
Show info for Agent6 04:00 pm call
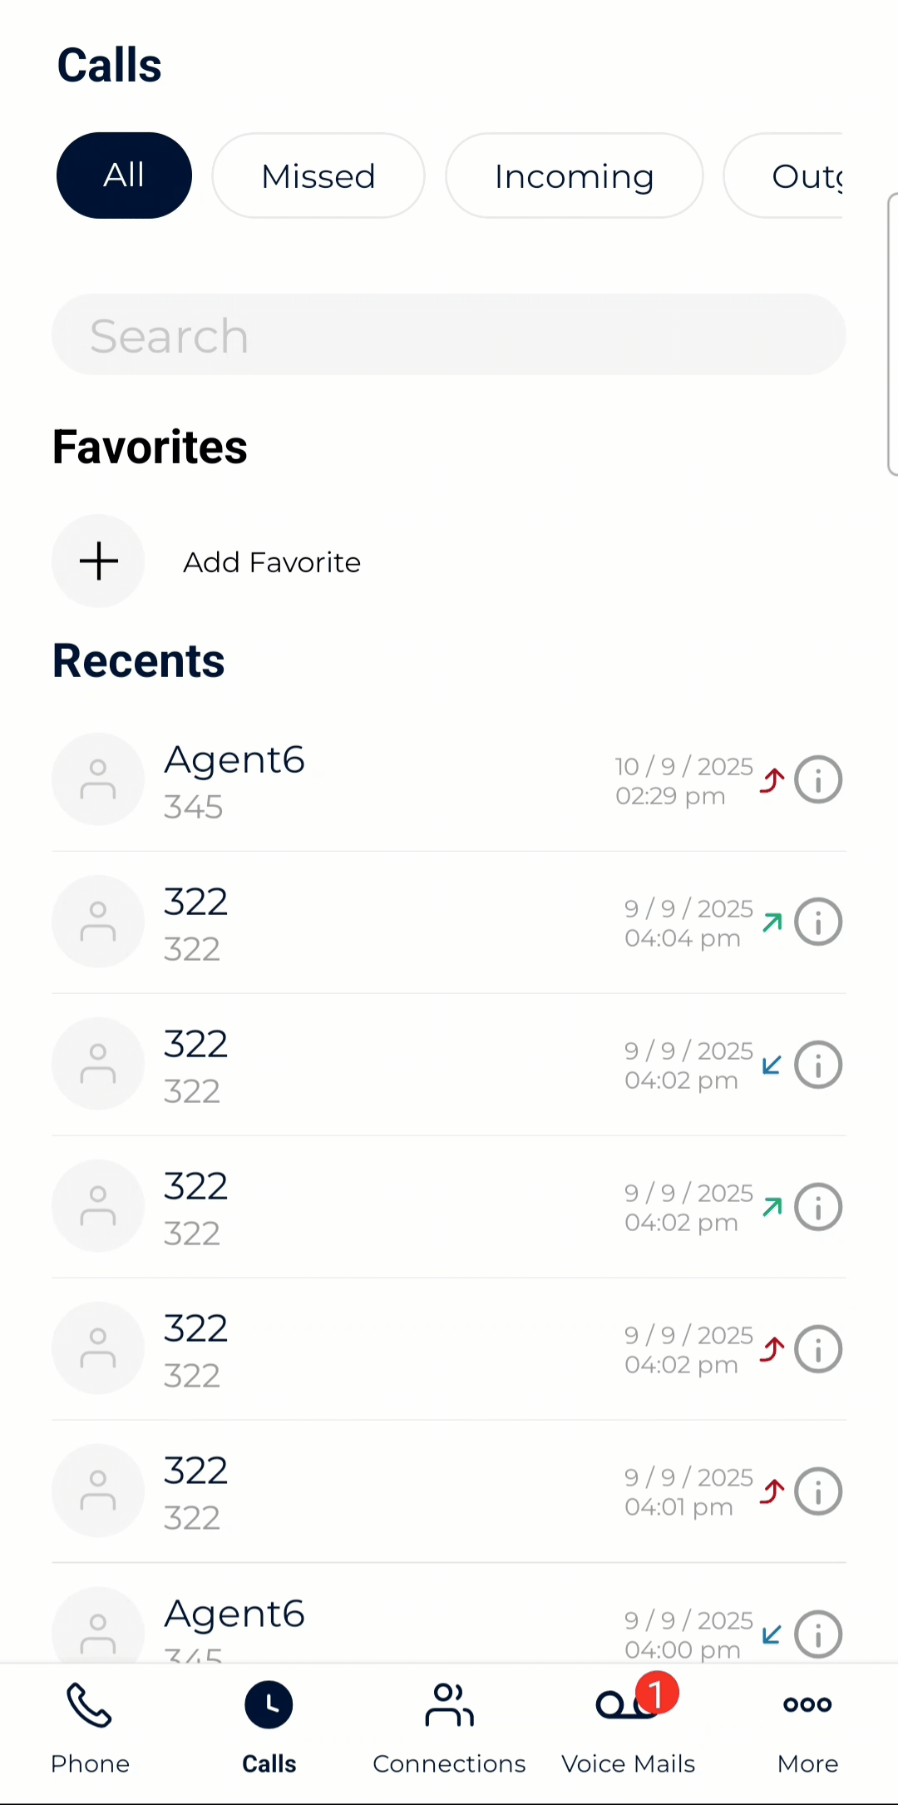pos(818,1634)
